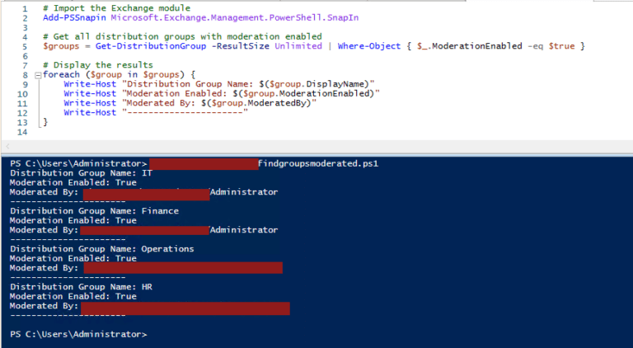Click 'Moderation Enabled: True' under HR group

[x=73, y=296]
